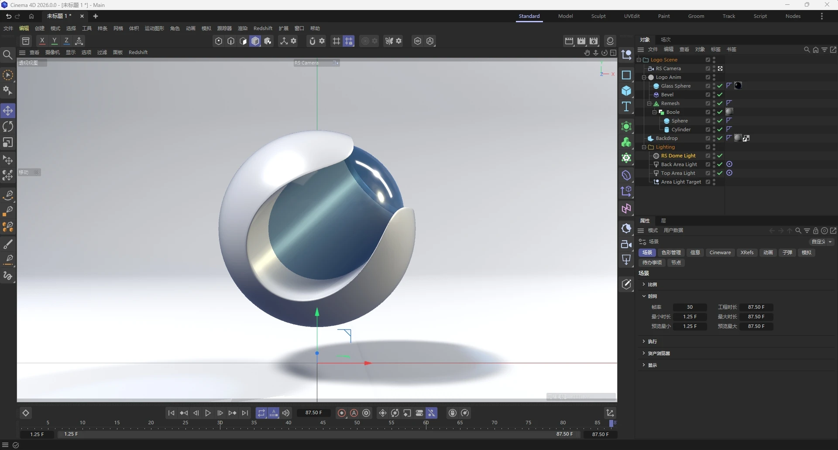Screen dimensions: 838x450
Task: Expand the 比例 section in attributes
Action: [x=644, y=284]
